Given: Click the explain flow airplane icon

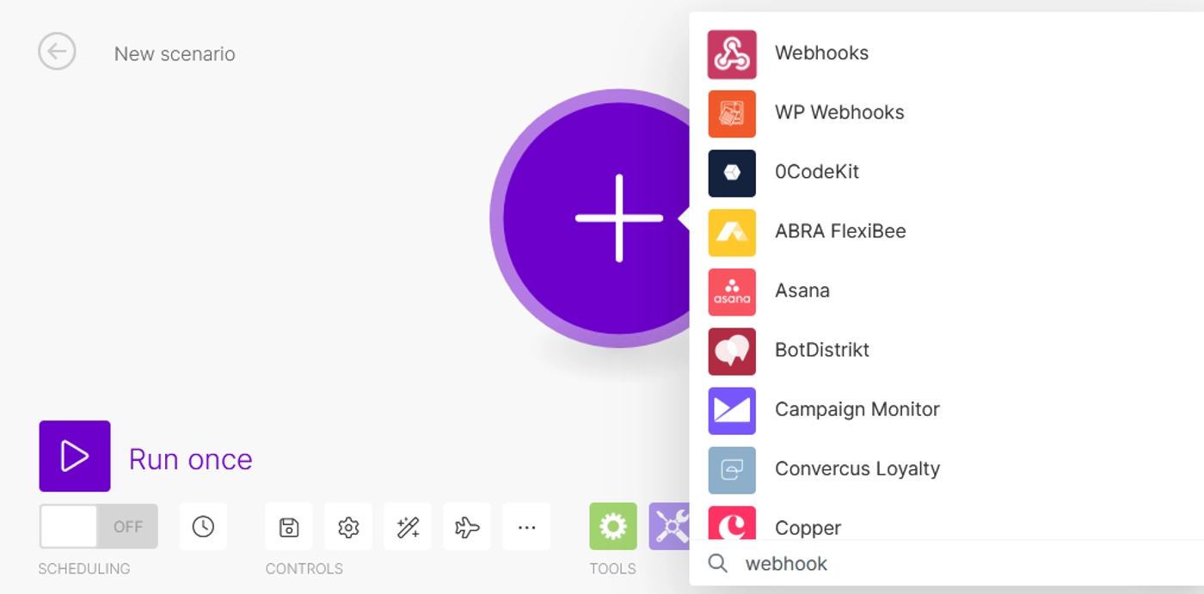Looking at the screenshot, I should [x=467, y=527].
